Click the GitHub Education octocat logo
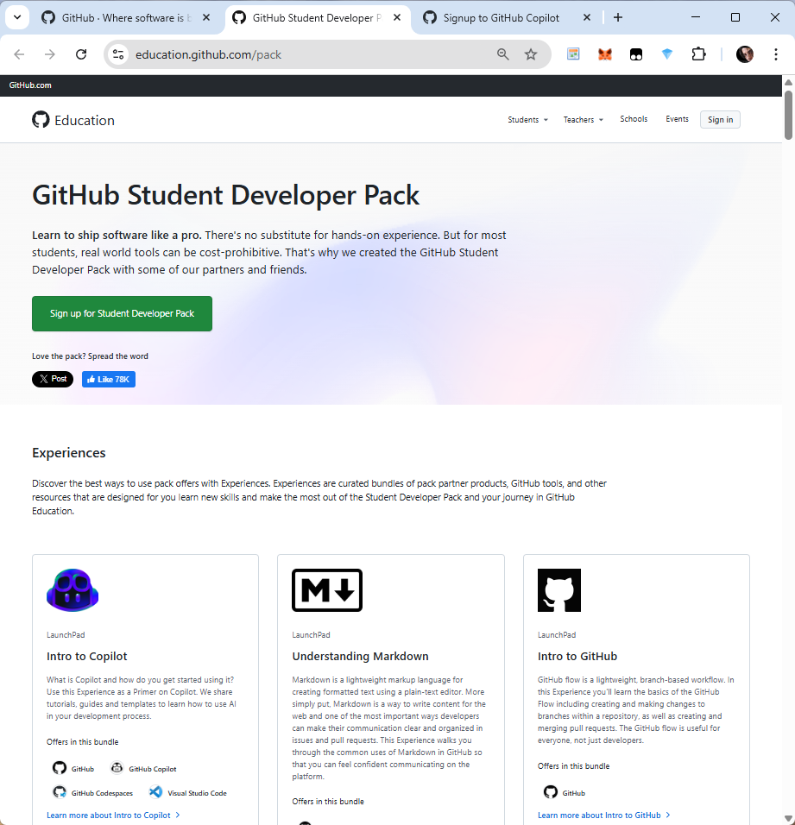Viewport: 795px width, 825px height. [x=41, y=120]
